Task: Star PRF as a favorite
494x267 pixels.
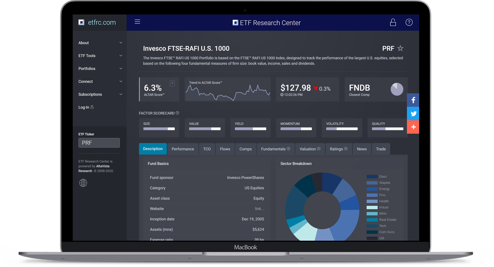Action: pyautogui.click(x=400, y=48)
